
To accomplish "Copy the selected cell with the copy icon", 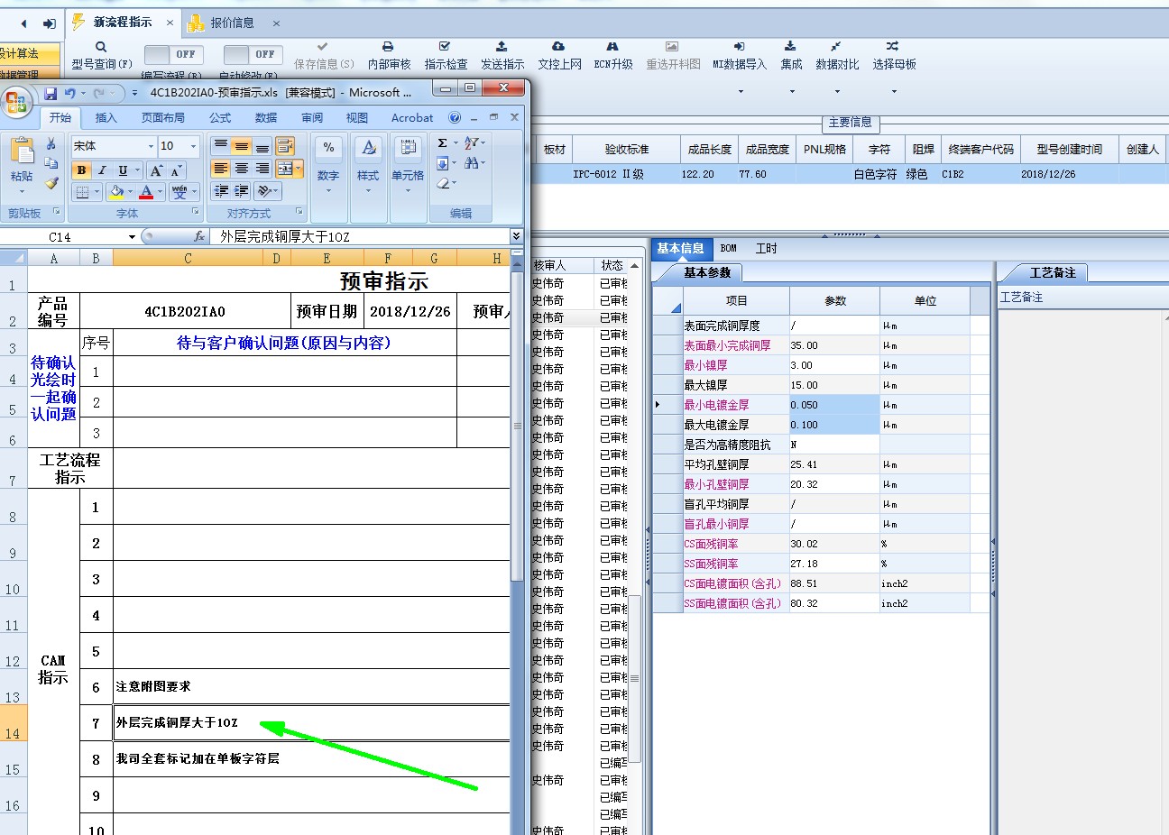I will 51,163.
